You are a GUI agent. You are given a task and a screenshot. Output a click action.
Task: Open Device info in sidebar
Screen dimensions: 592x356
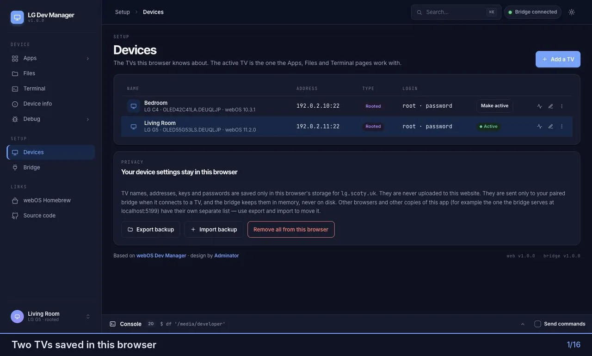coord(51,104)
